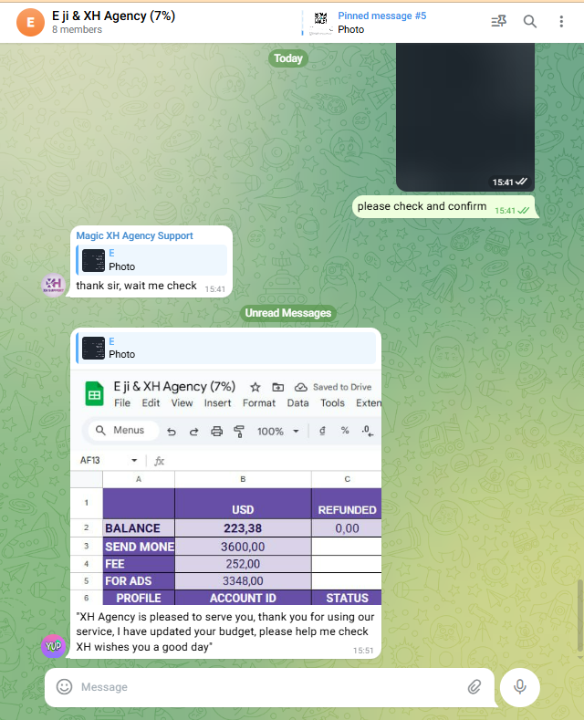
Task: Click the 8 members subtitle
Action: point(77,30)
